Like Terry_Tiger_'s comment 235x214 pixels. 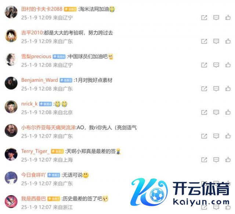(x=228, y=159)
